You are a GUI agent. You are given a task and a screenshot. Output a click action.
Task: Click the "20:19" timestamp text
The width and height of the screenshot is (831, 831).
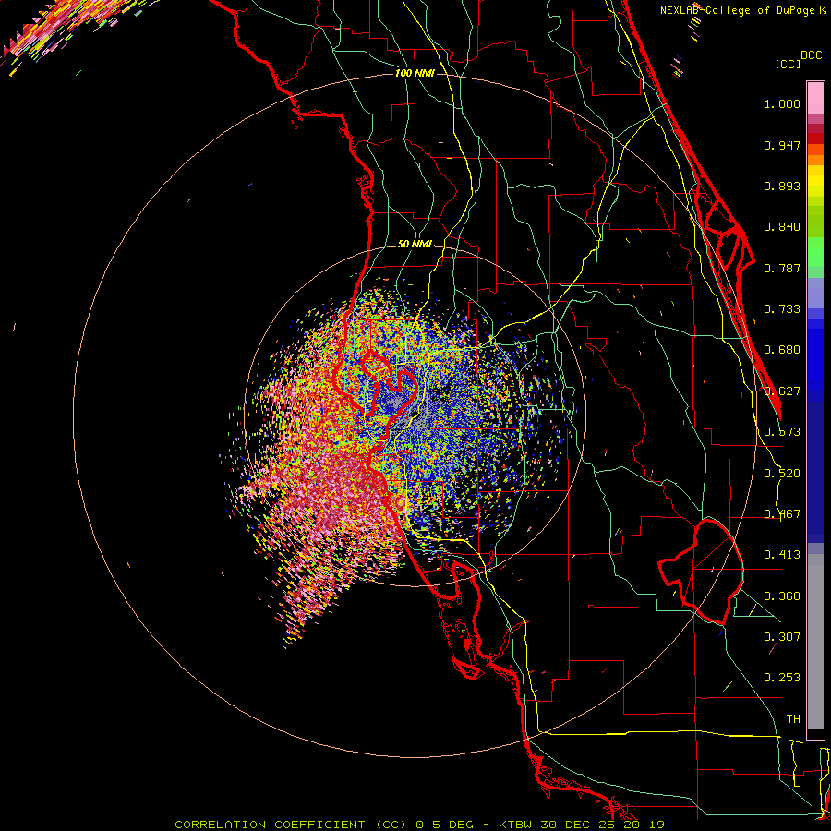(x=644, y=825)
